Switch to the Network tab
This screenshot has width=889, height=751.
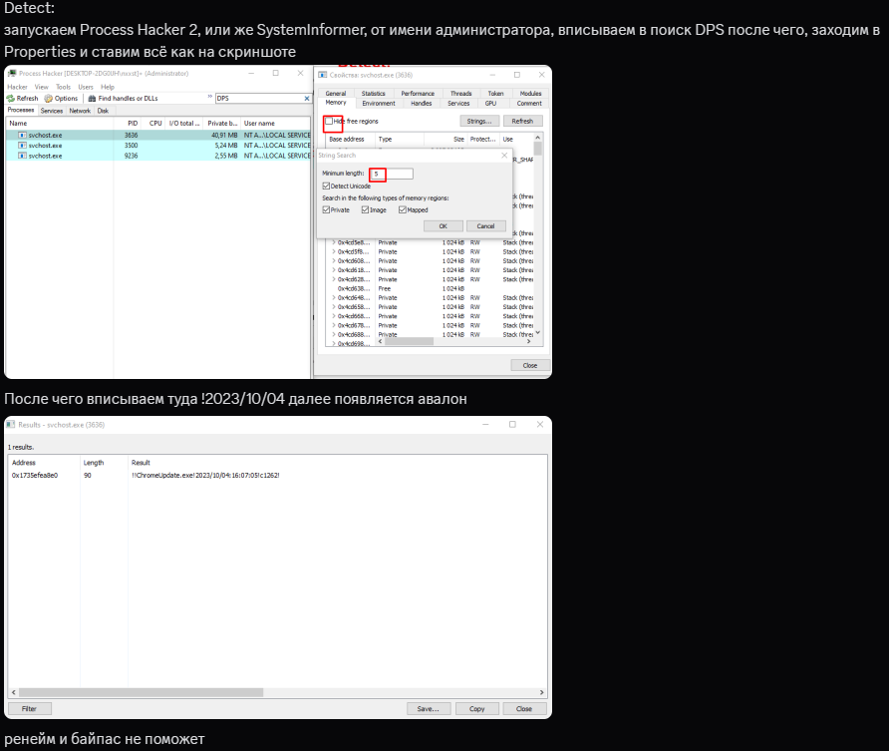click(x=80, y=111)
